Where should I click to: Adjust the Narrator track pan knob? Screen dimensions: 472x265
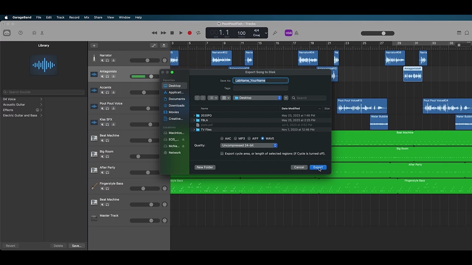[x=164, y=60]
